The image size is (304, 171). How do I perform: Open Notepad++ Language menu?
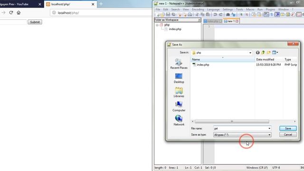tap(213, 9)
